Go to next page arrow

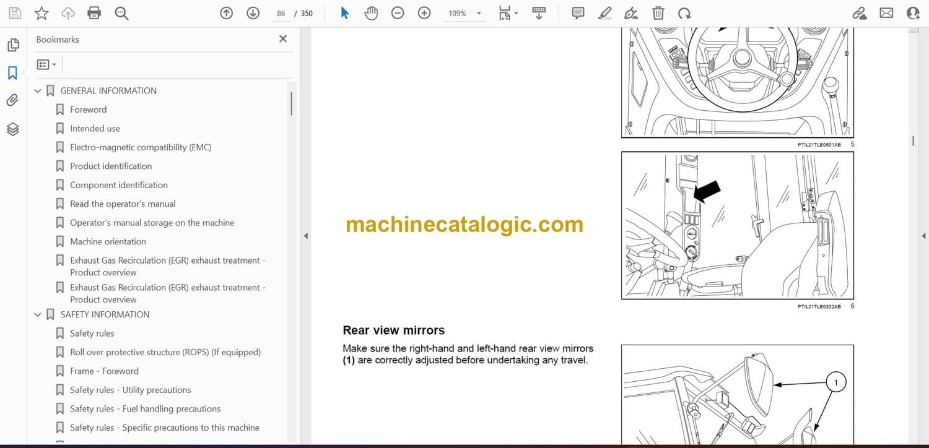click(x=253, y=13)
